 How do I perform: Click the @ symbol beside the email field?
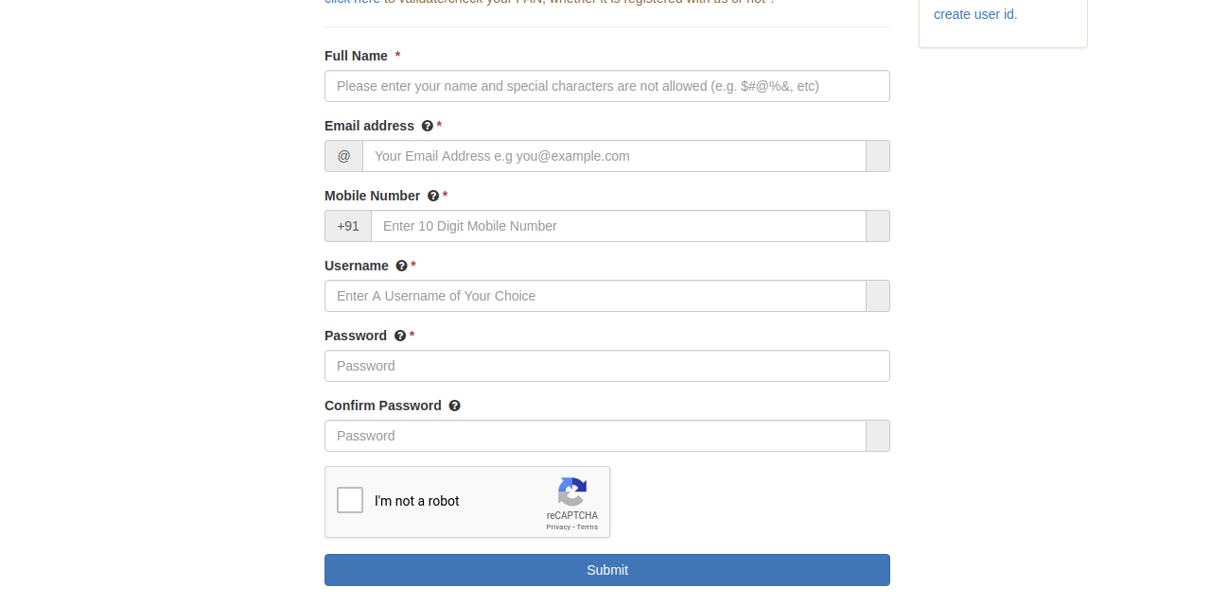[343, 156]
